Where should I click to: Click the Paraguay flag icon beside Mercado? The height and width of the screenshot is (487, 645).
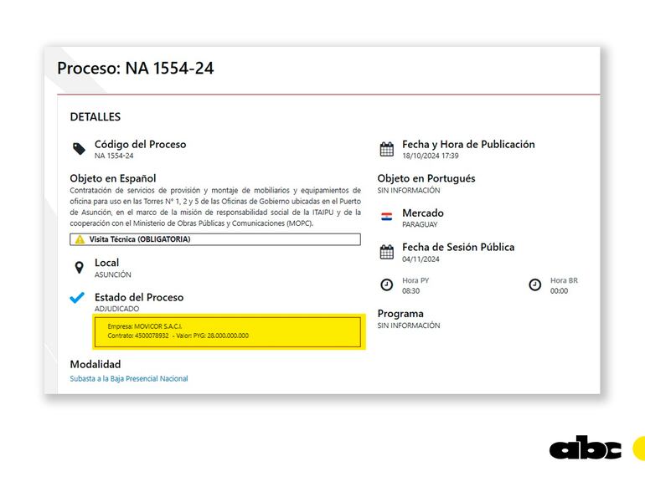(x=386, y=217)
